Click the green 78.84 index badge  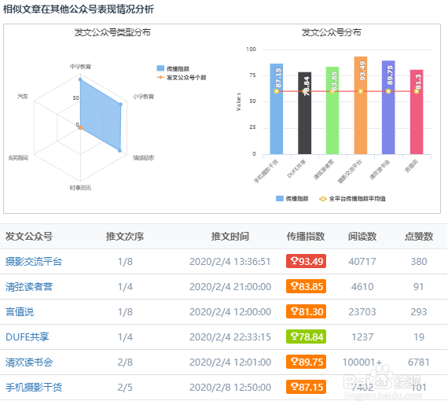click(x=306, y=337)
